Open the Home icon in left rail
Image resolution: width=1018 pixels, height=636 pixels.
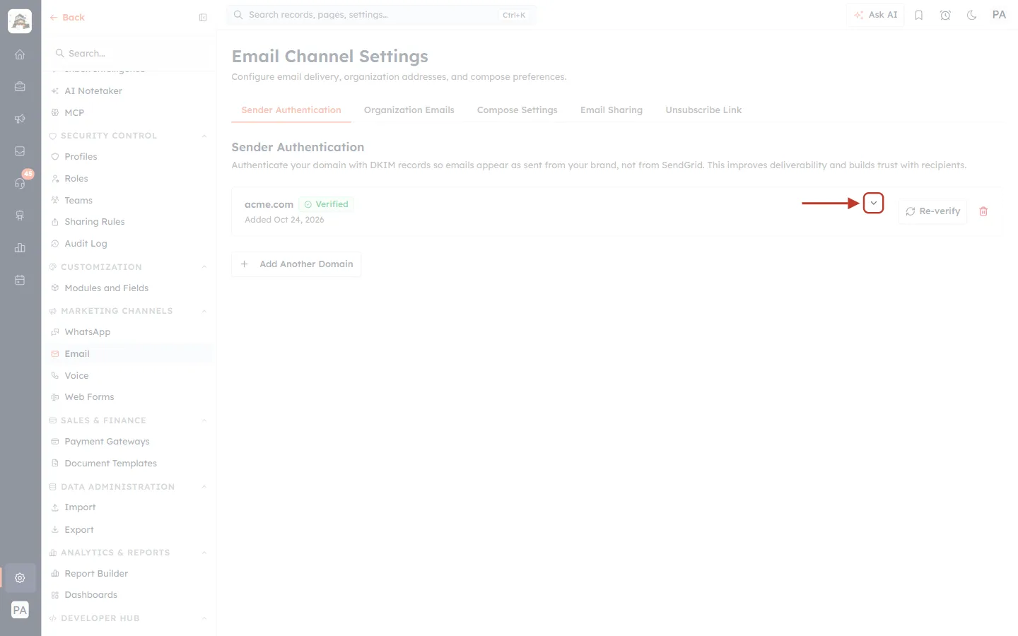click(x=20, y=54)
